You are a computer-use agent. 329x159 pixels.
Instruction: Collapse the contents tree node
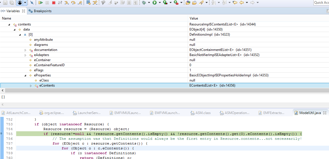pyautogui.click(x=9, y=25)
